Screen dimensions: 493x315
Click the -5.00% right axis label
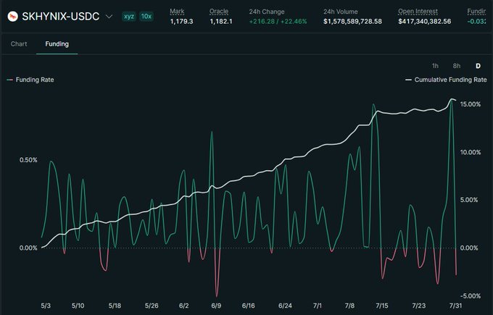coord(471,296)
